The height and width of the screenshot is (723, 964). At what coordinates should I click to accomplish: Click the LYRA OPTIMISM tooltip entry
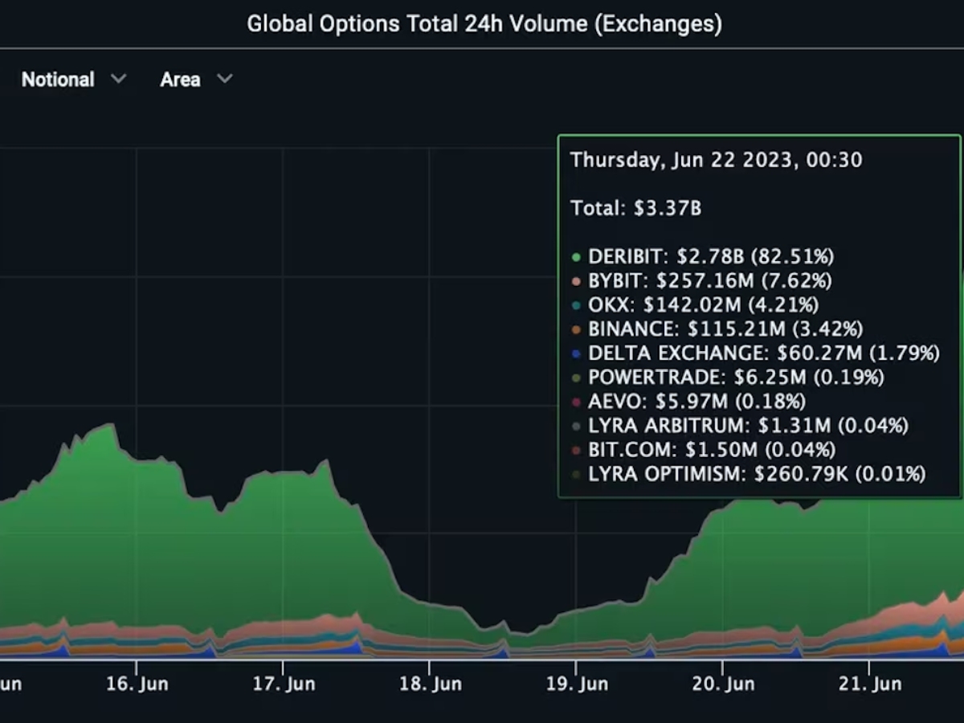(x=756, y=474)
